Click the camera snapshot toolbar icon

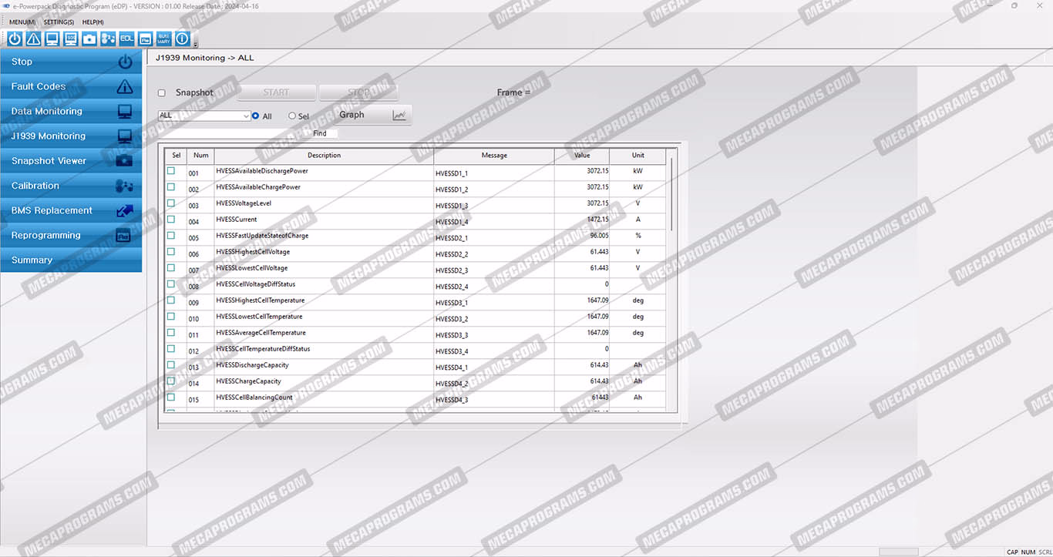tap(89, 39)
